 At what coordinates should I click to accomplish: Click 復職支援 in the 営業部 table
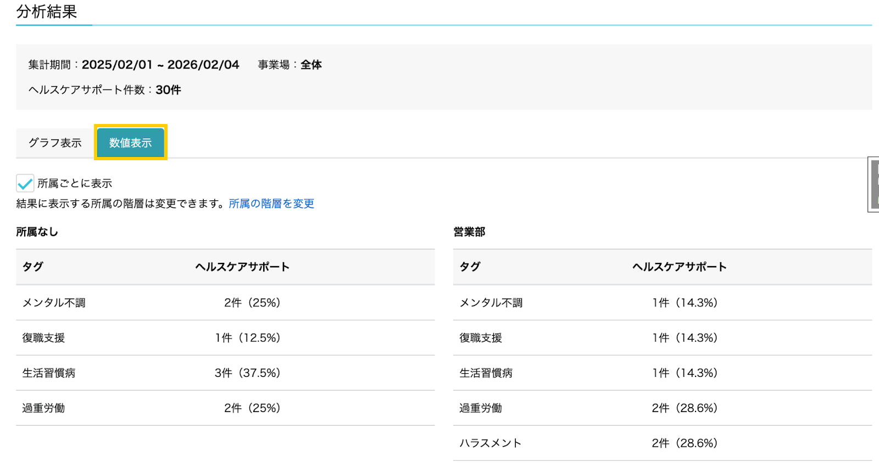pos(481,338)
